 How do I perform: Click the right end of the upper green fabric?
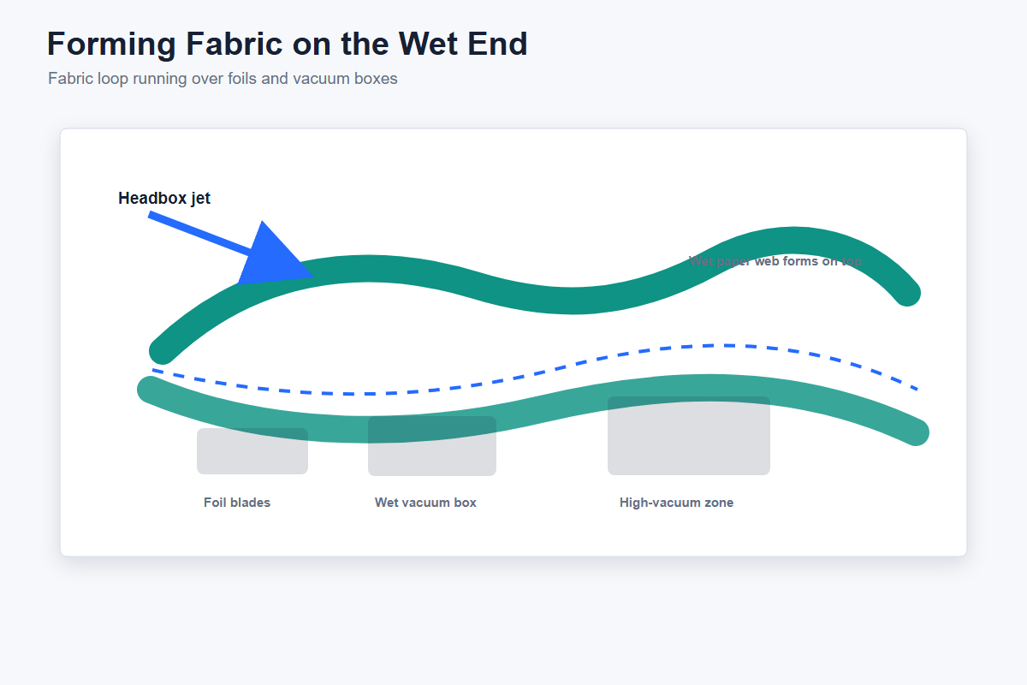tap(907, 293)
